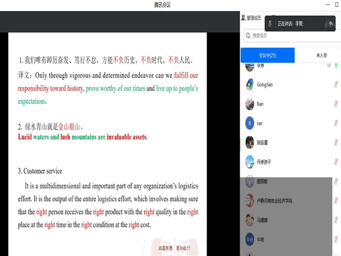Click the muted microphone icon beside GongJian
The height and width of the screenshot is (256, 341).
pos(336,85)
